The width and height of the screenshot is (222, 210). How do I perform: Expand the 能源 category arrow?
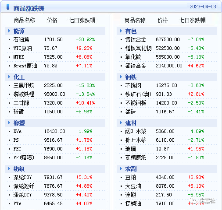[x=9, y=31]
